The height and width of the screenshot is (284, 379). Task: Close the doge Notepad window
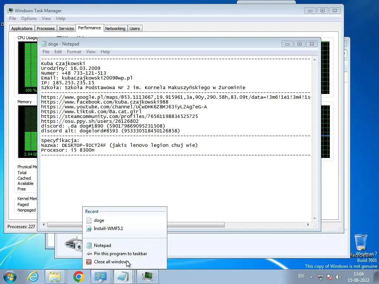pyautogui.click(x=312, y=44)
